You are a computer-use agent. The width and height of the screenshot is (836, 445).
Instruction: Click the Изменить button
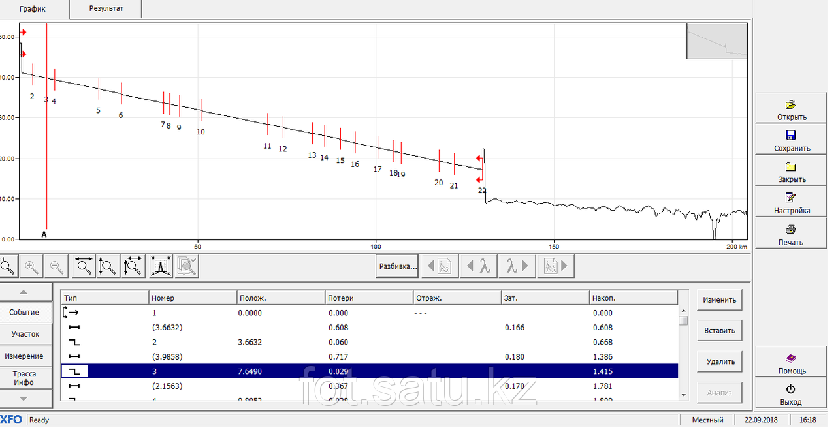pos(720,300)
